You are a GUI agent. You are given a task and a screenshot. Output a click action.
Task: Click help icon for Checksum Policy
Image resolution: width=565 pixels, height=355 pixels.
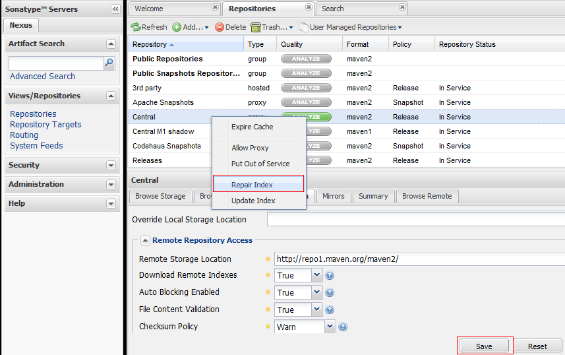[x=343, y=327]
